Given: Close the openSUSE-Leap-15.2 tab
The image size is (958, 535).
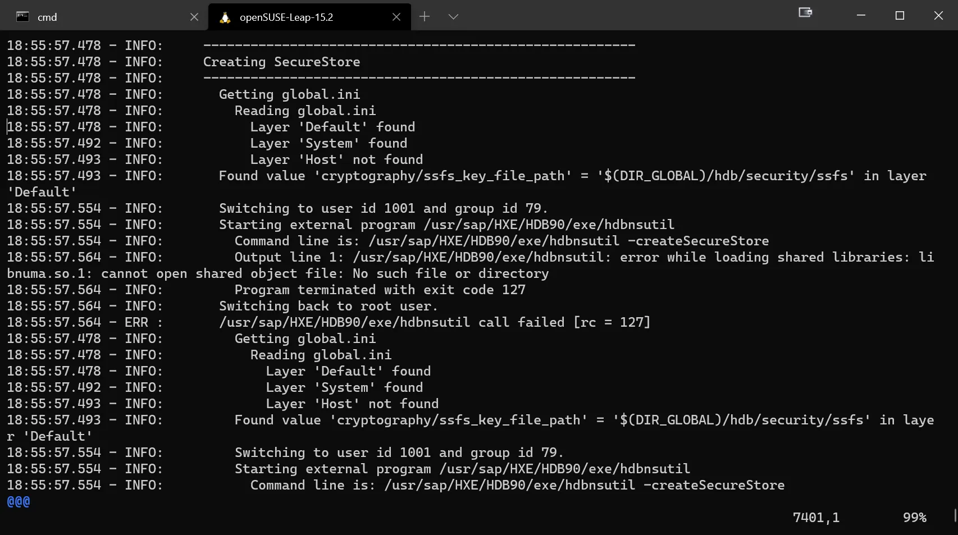Looking at the screenshot, I should click(396, 17).
